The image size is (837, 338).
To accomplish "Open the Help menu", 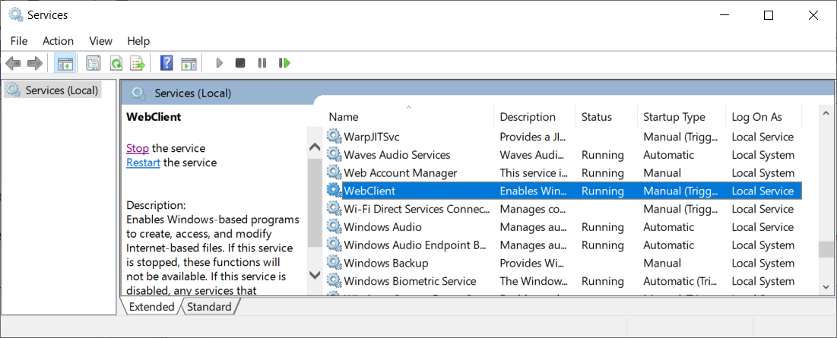I will [x=139, y=41].
